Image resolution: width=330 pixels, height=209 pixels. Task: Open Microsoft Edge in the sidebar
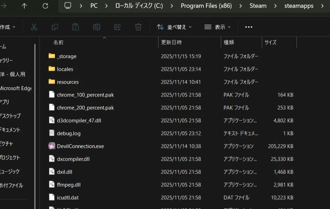click(16, 89)
